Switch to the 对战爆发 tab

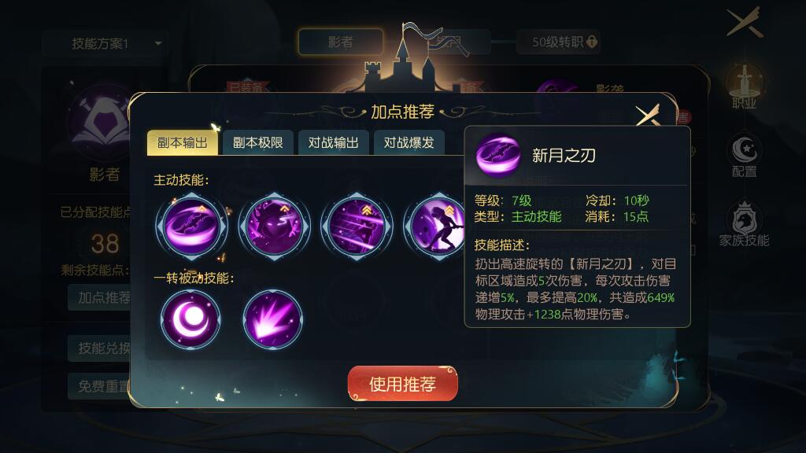point(409,143)
